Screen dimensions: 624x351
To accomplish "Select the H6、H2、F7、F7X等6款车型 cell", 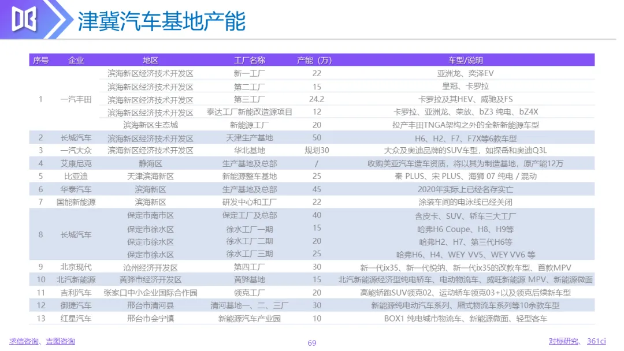I will [x=465, y=139].
